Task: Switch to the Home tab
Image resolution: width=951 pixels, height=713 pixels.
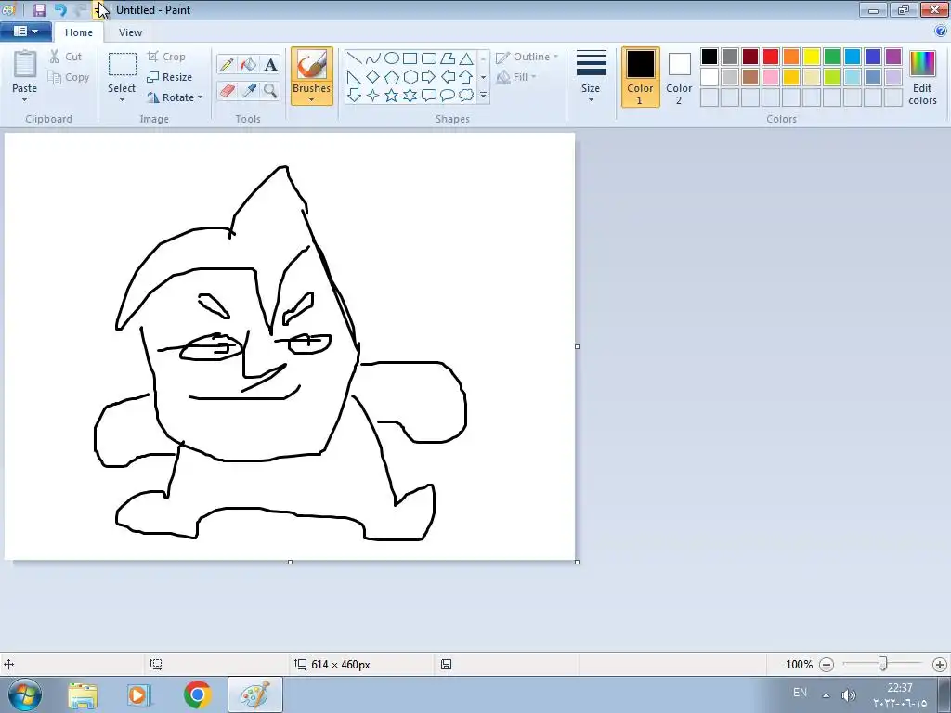Action: (79, 32)
